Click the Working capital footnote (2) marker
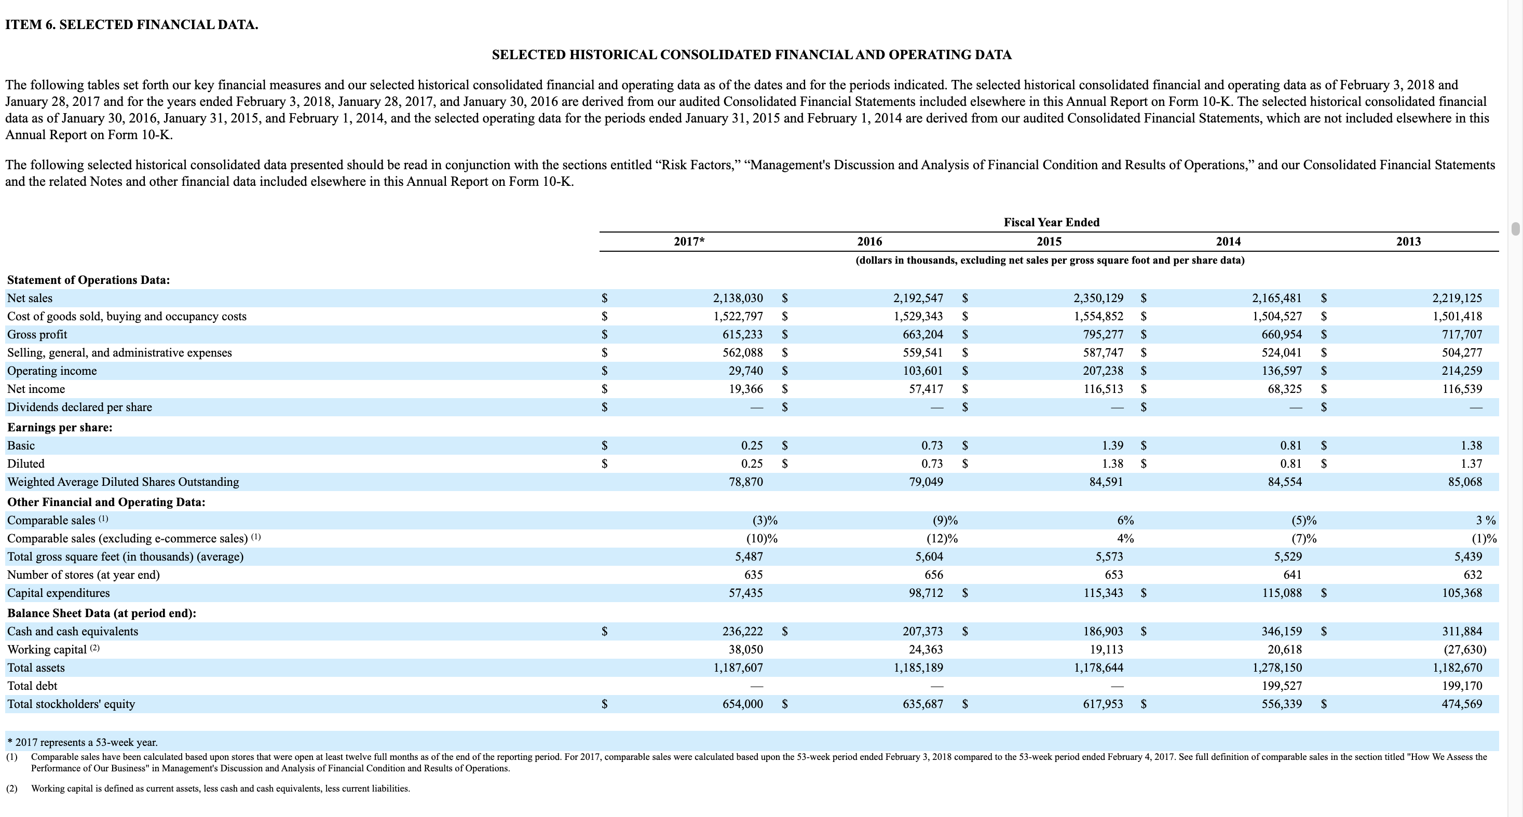Screen dimensions: 1523x817 click(x=95, y=648)
